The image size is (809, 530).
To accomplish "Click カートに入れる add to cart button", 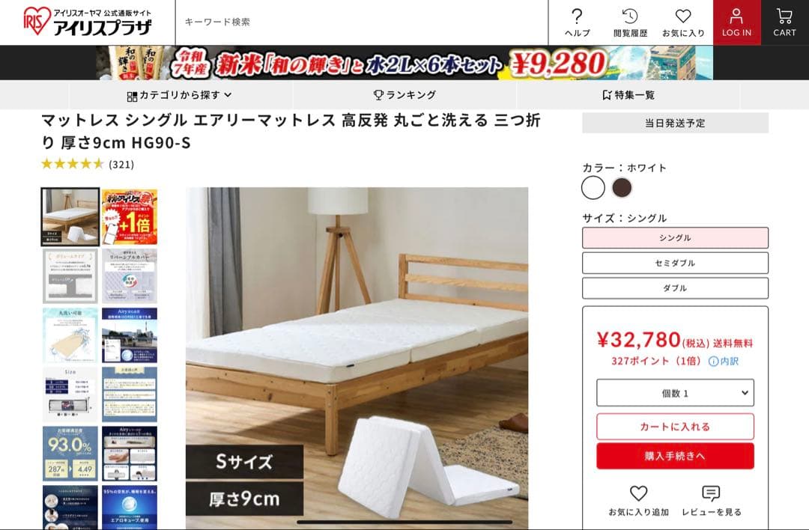I will click(675, 427).
